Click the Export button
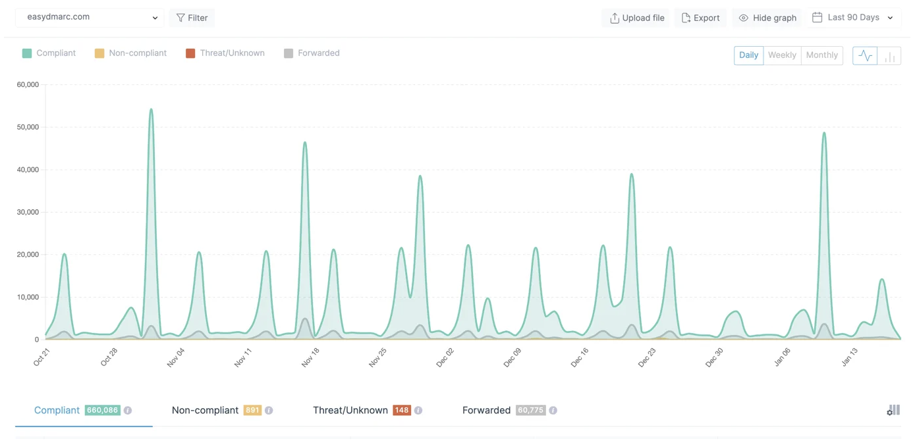This screenshot has height=441, width=917. 700,18
